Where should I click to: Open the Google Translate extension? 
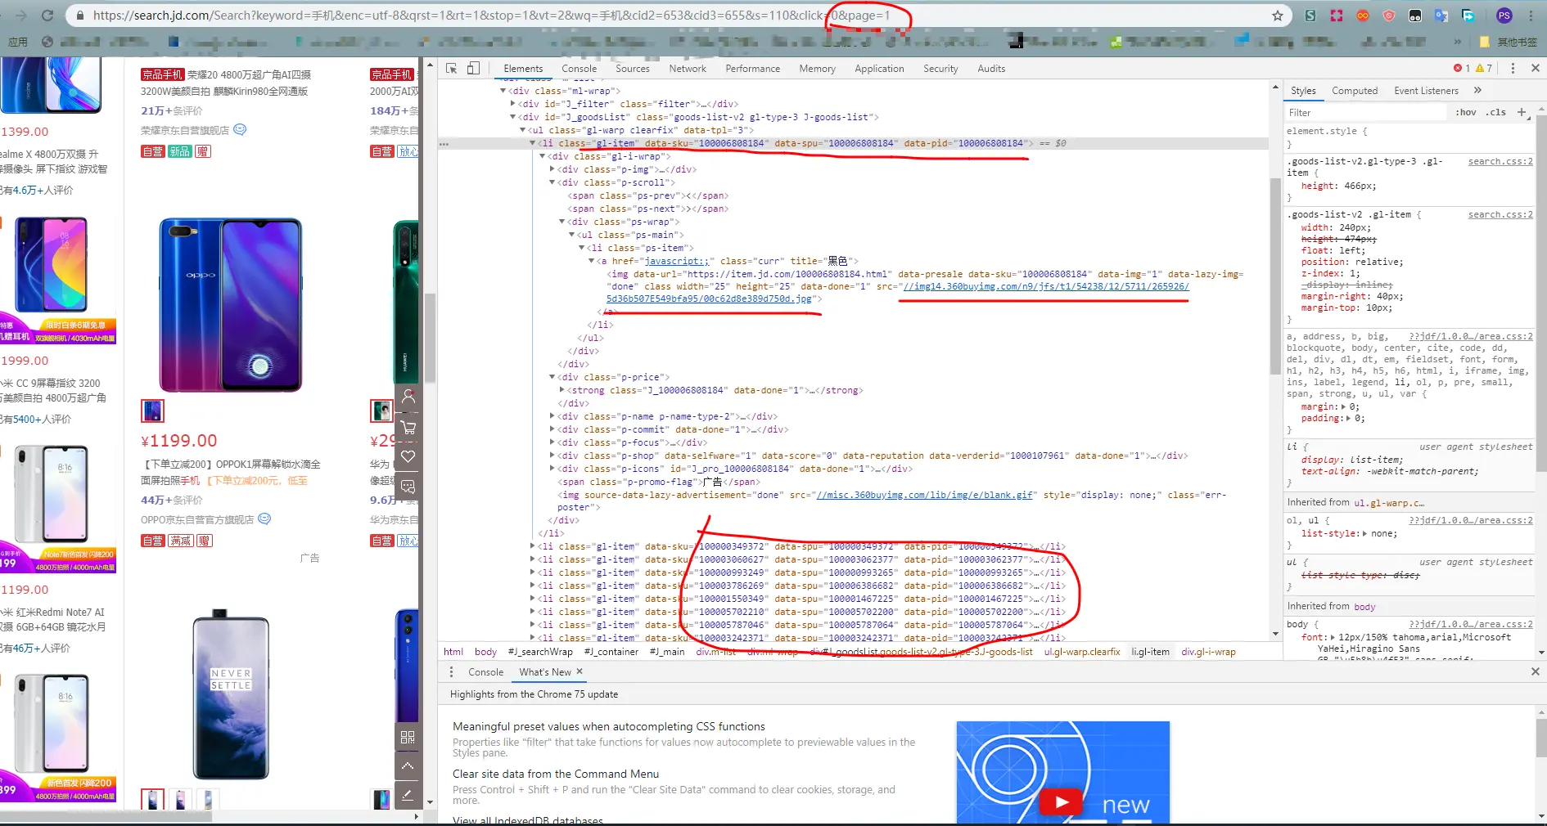point(1441,16)
